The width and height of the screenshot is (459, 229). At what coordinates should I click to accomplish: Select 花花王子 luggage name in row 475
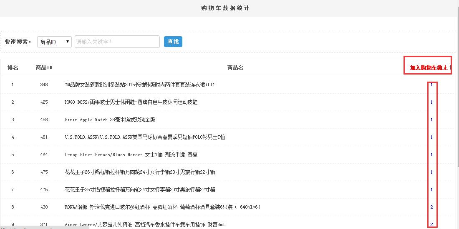tap(140, 172)
